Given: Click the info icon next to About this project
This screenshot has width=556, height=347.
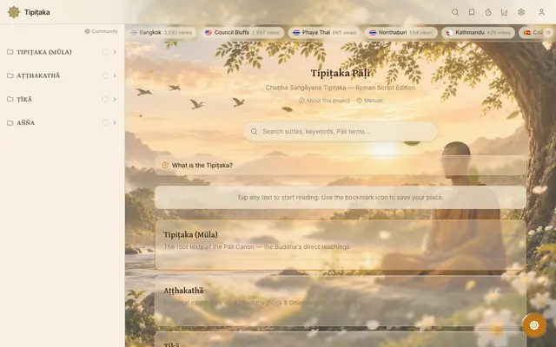Looking at the screenshot, I should tap(301, 101).
